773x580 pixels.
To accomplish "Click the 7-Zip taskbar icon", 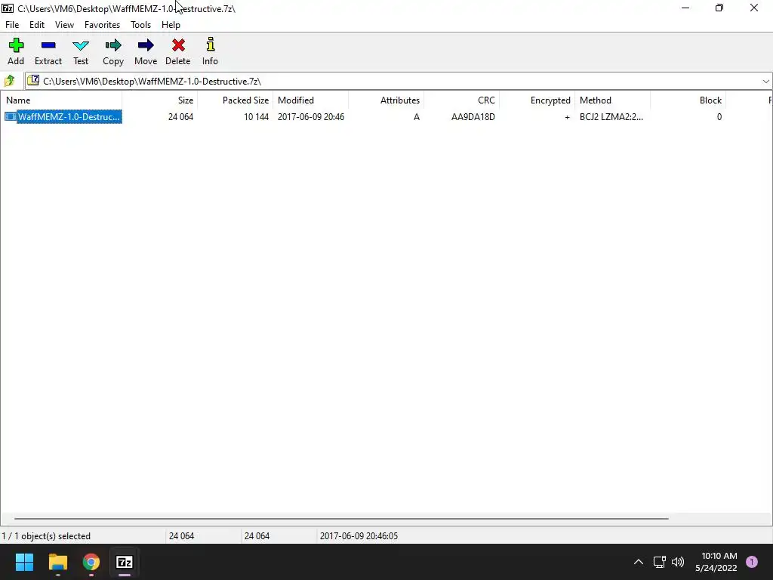I will click(x=125, y=562).
